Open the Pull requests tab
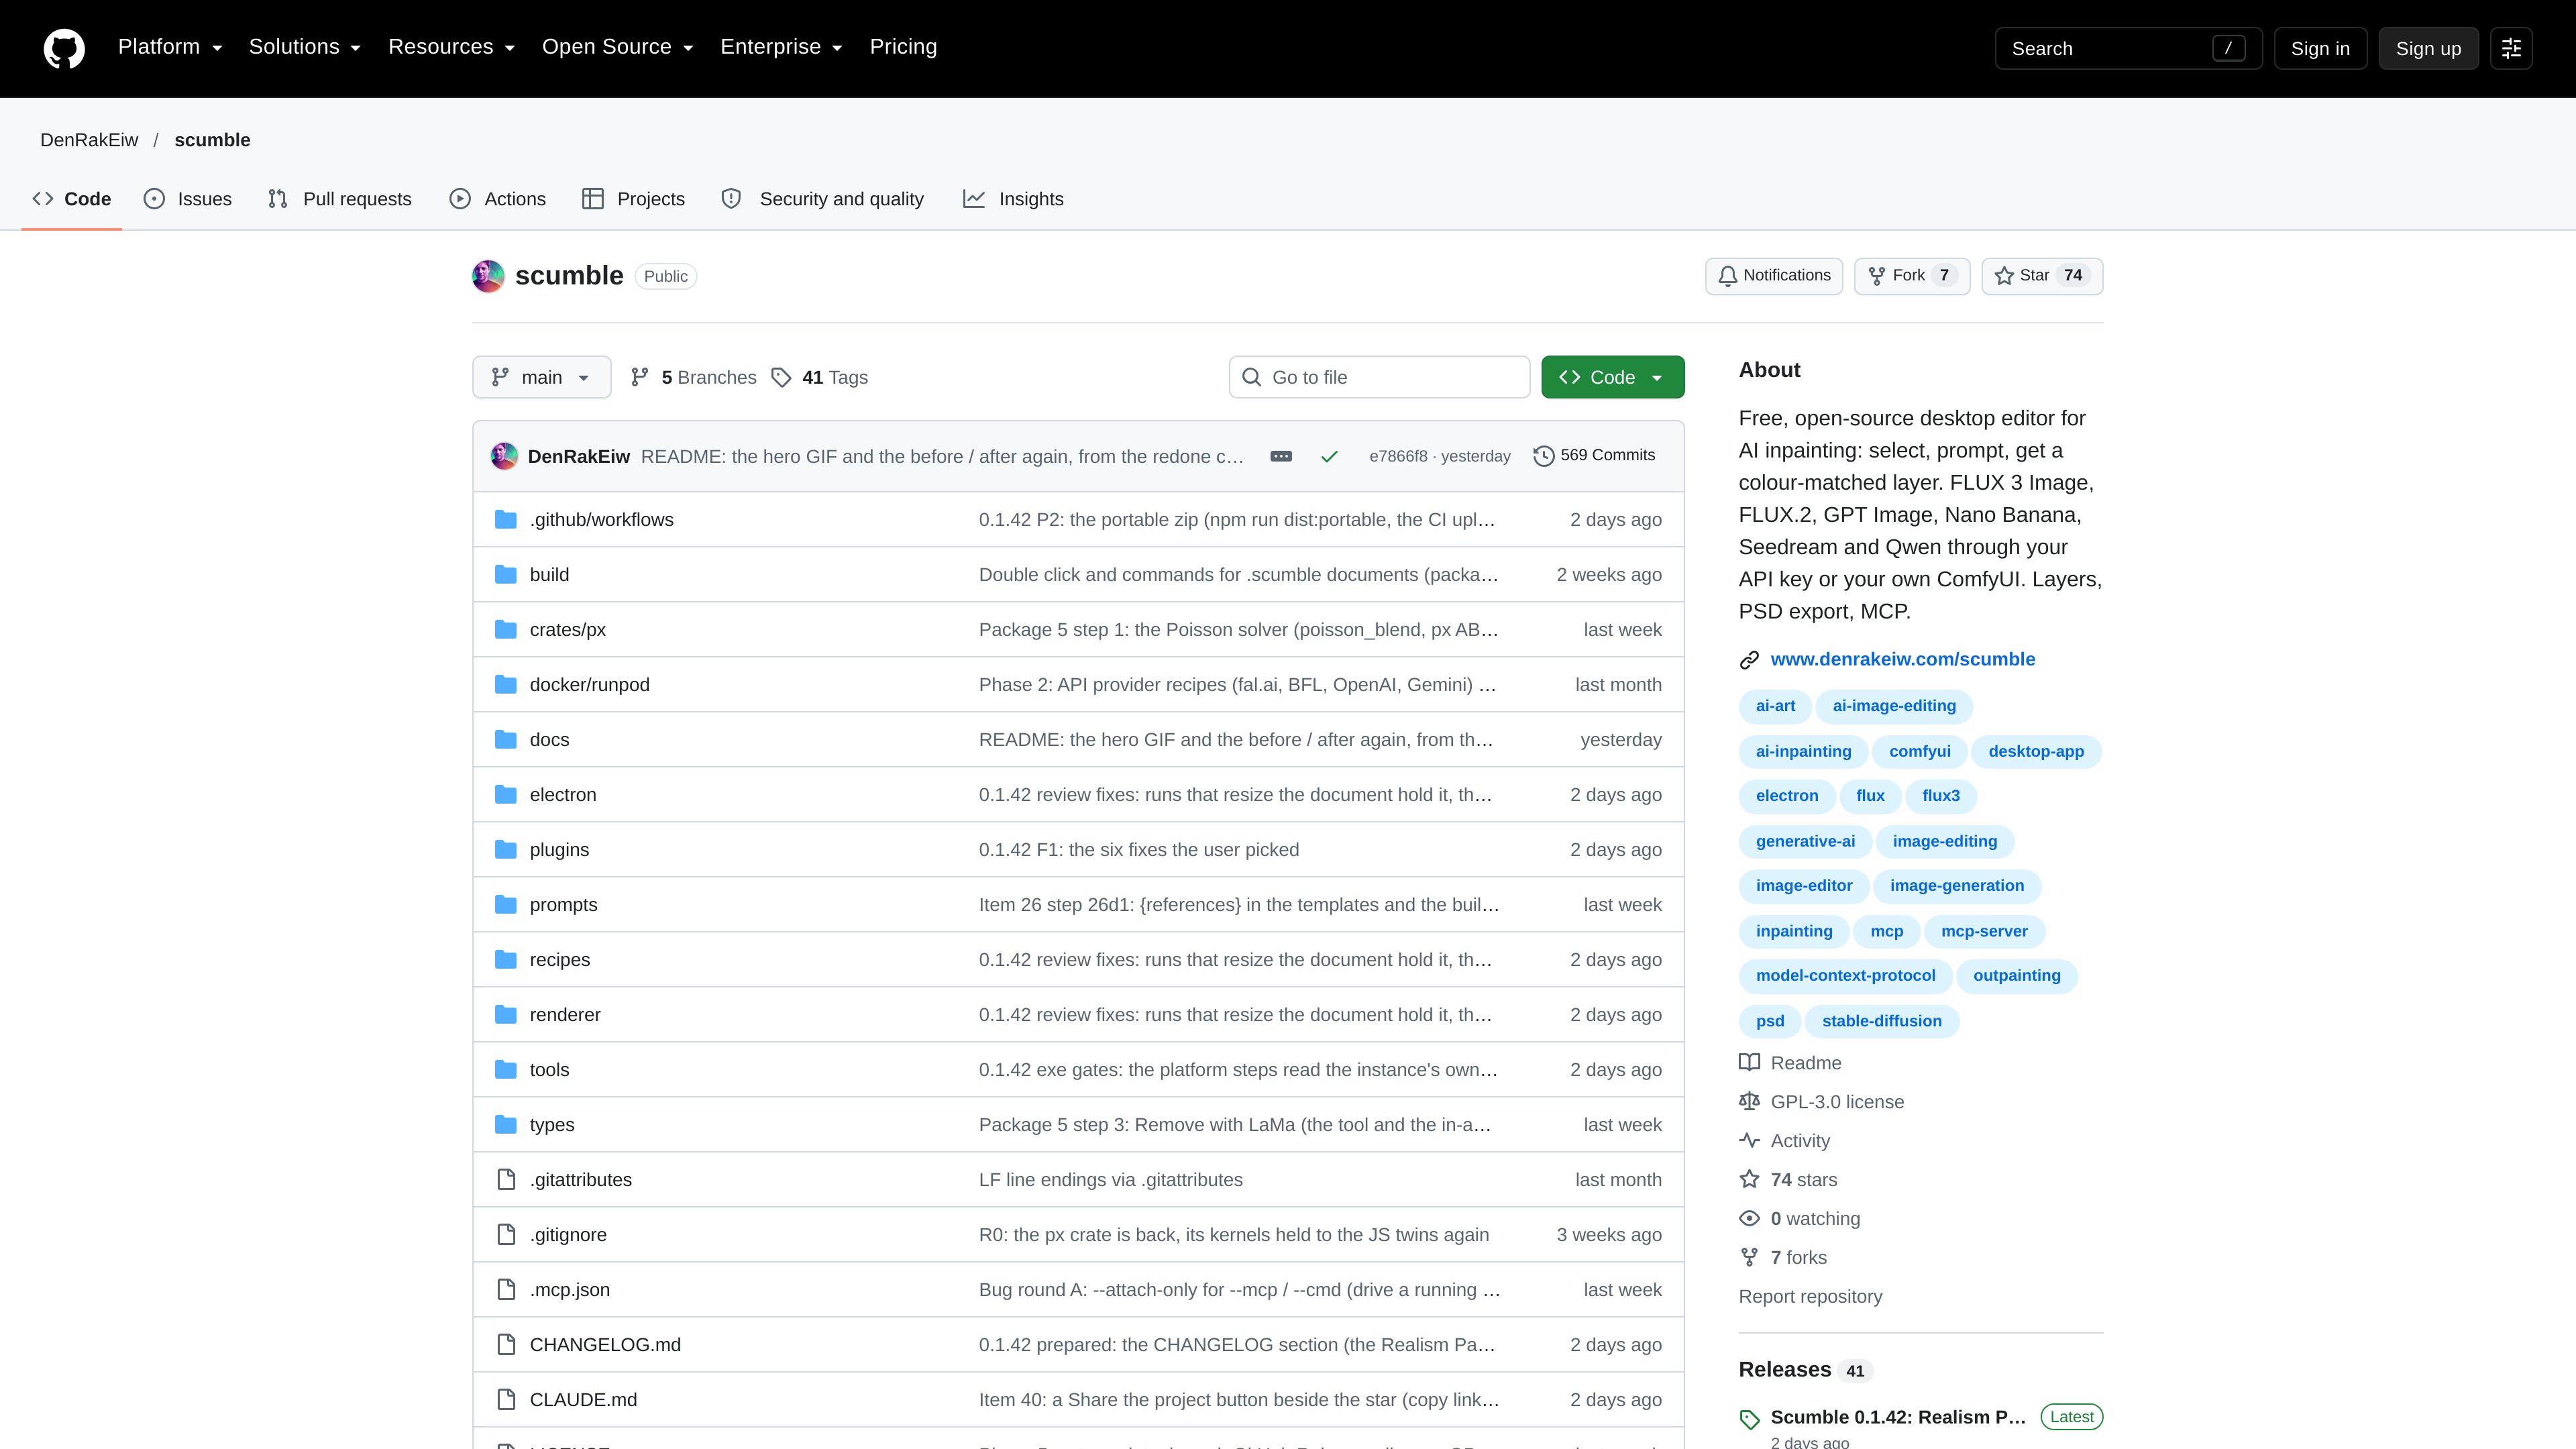This screenshot has height=1449, width=2576. click(x=340, y=199)
